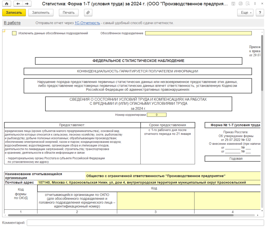Click the 'Комментарий' text field
The width and height of the screenshot is (266, 228).
(145, 223)
